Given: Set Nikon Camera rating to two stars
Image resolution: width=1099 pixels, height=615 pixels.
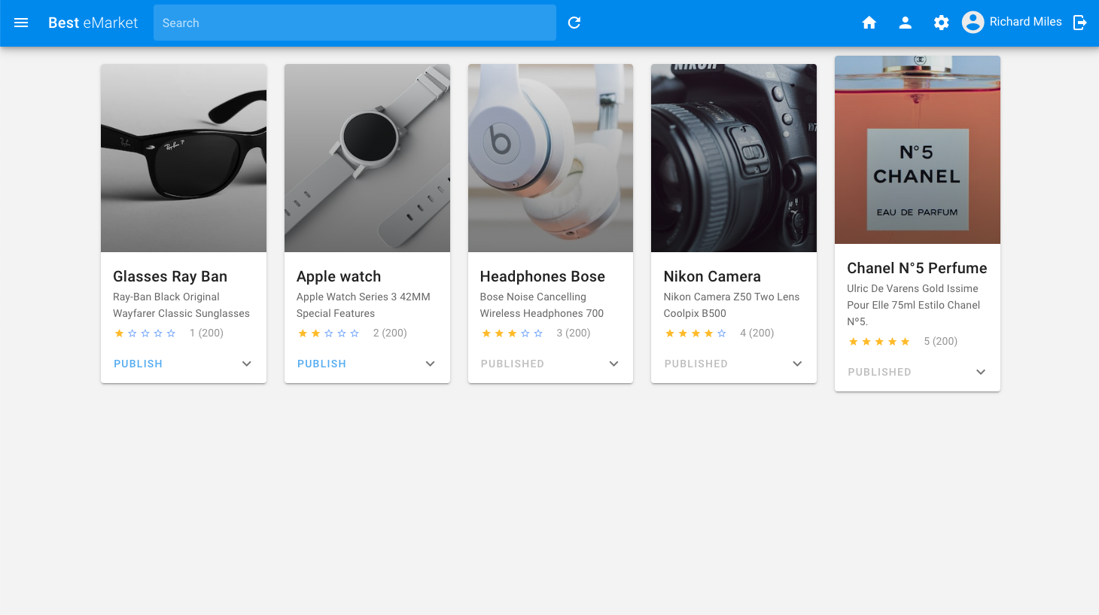Looking at the screenshot, I should 683,333.
